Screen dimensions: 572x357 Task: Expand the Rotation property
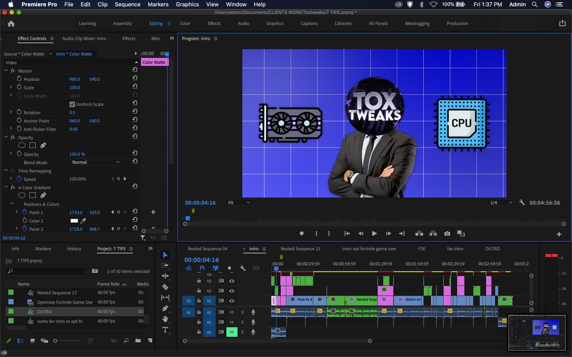[11, 112]
